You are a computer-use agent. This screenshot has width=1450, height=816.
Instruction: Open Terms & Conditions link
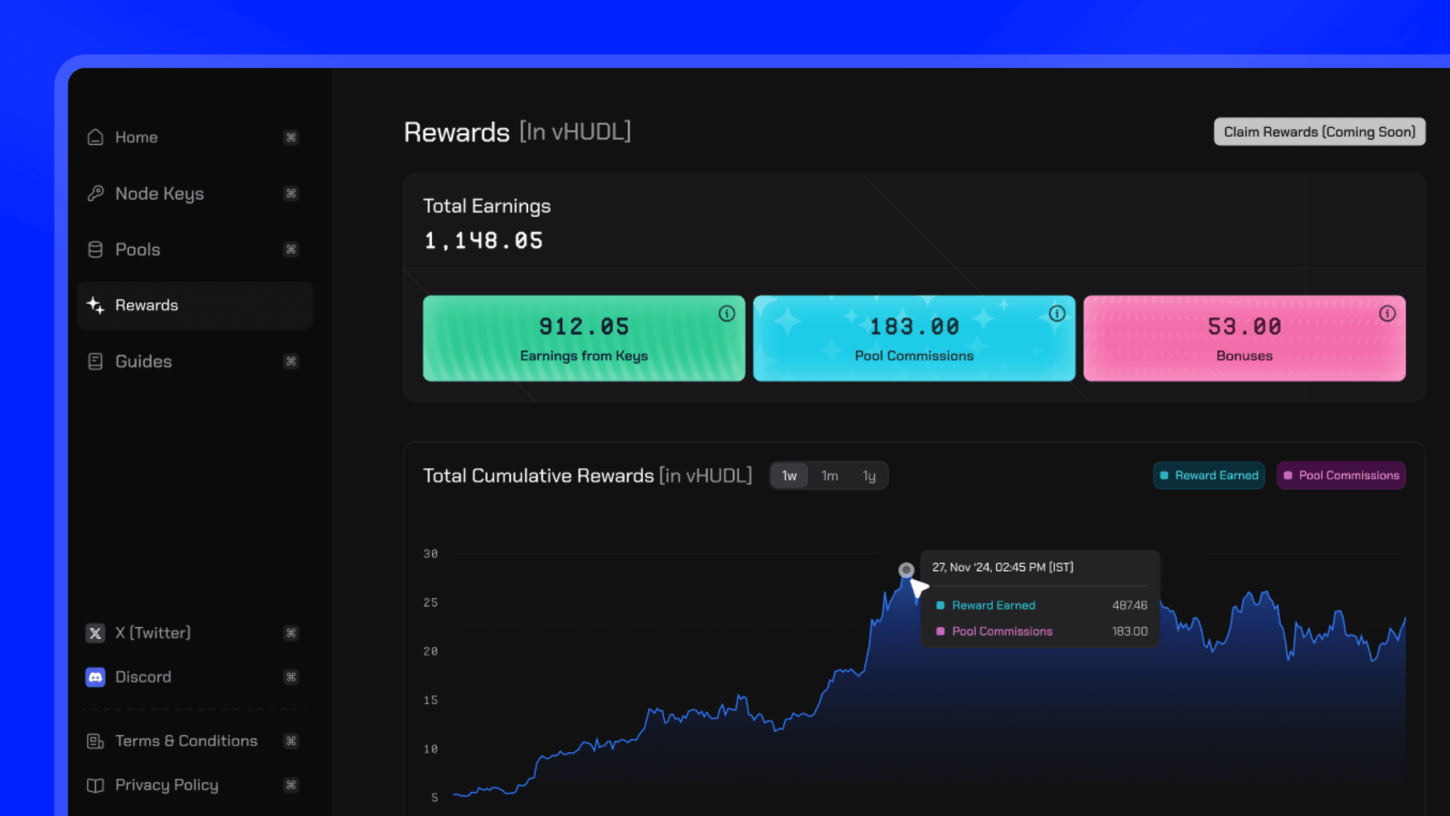coord(186,741)
